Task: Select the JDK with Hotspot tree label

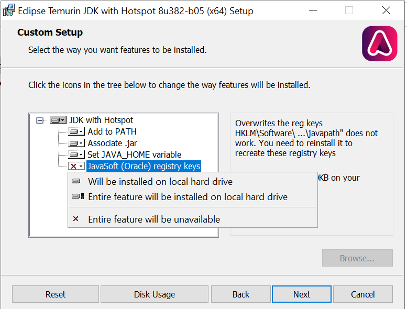Action: (101, 120)
